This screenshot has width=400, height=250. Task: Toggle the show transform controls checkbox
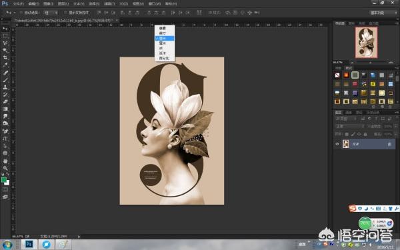pos(65,13)
